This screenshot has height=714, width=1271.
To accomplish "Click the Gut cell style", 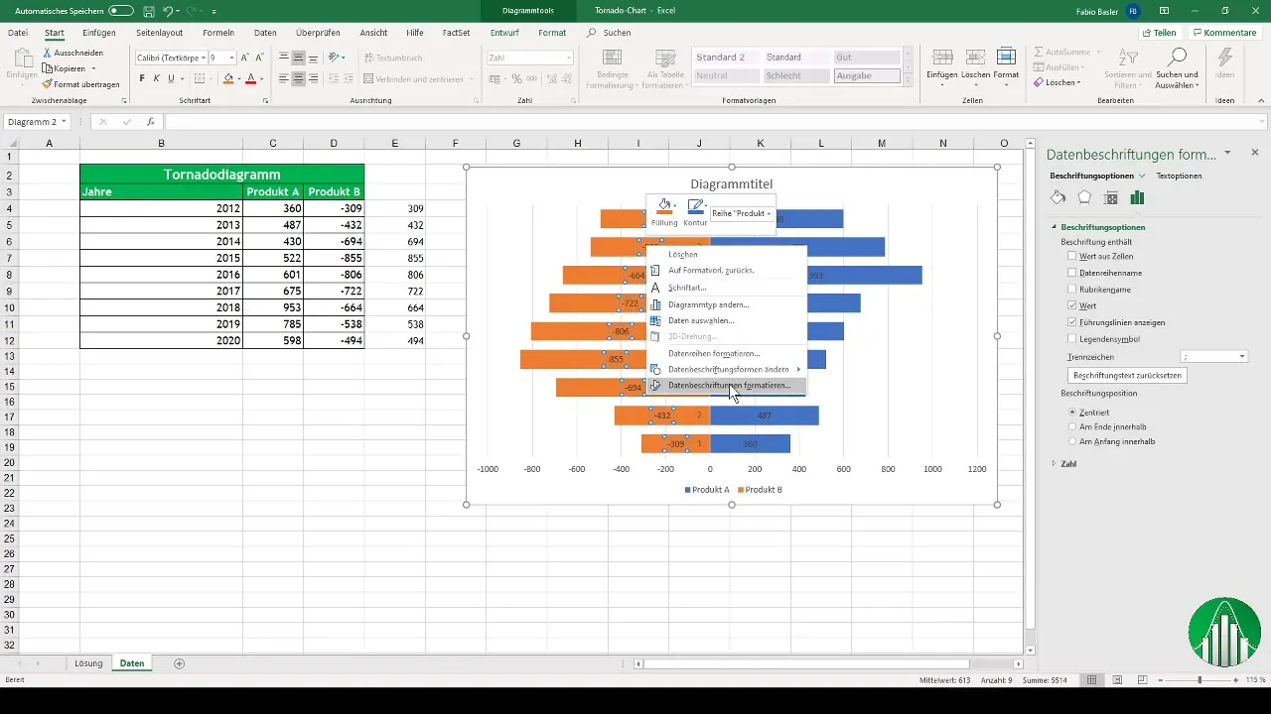I will coord(867,58).
